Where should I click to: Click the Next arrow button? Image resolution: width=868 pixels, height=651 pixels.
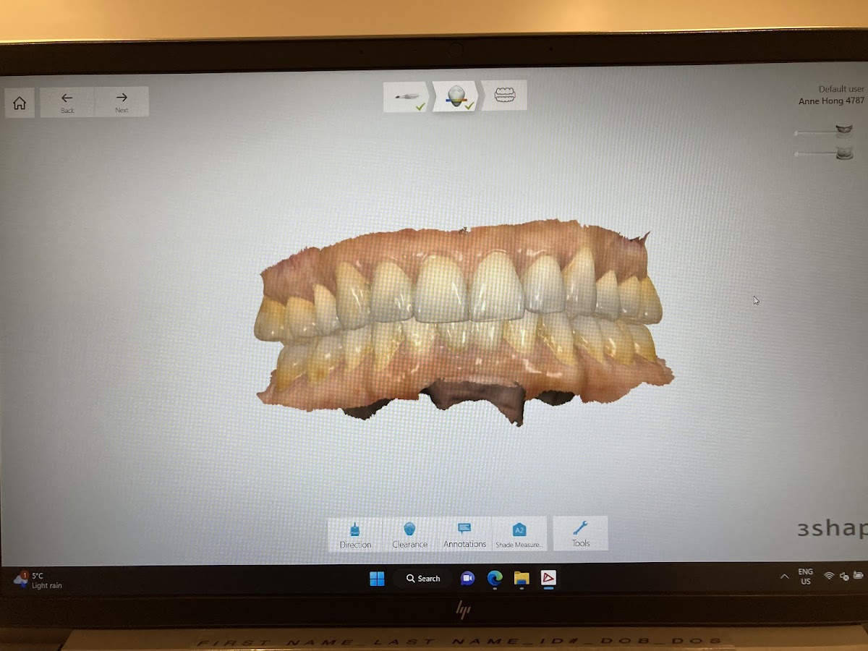122,102
